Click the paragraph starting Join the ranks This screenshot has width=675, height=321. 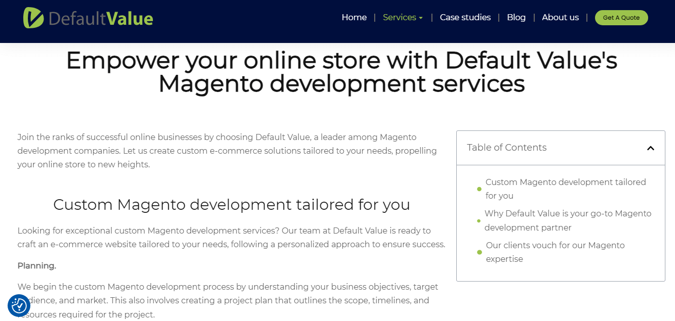tap(227, 151)
